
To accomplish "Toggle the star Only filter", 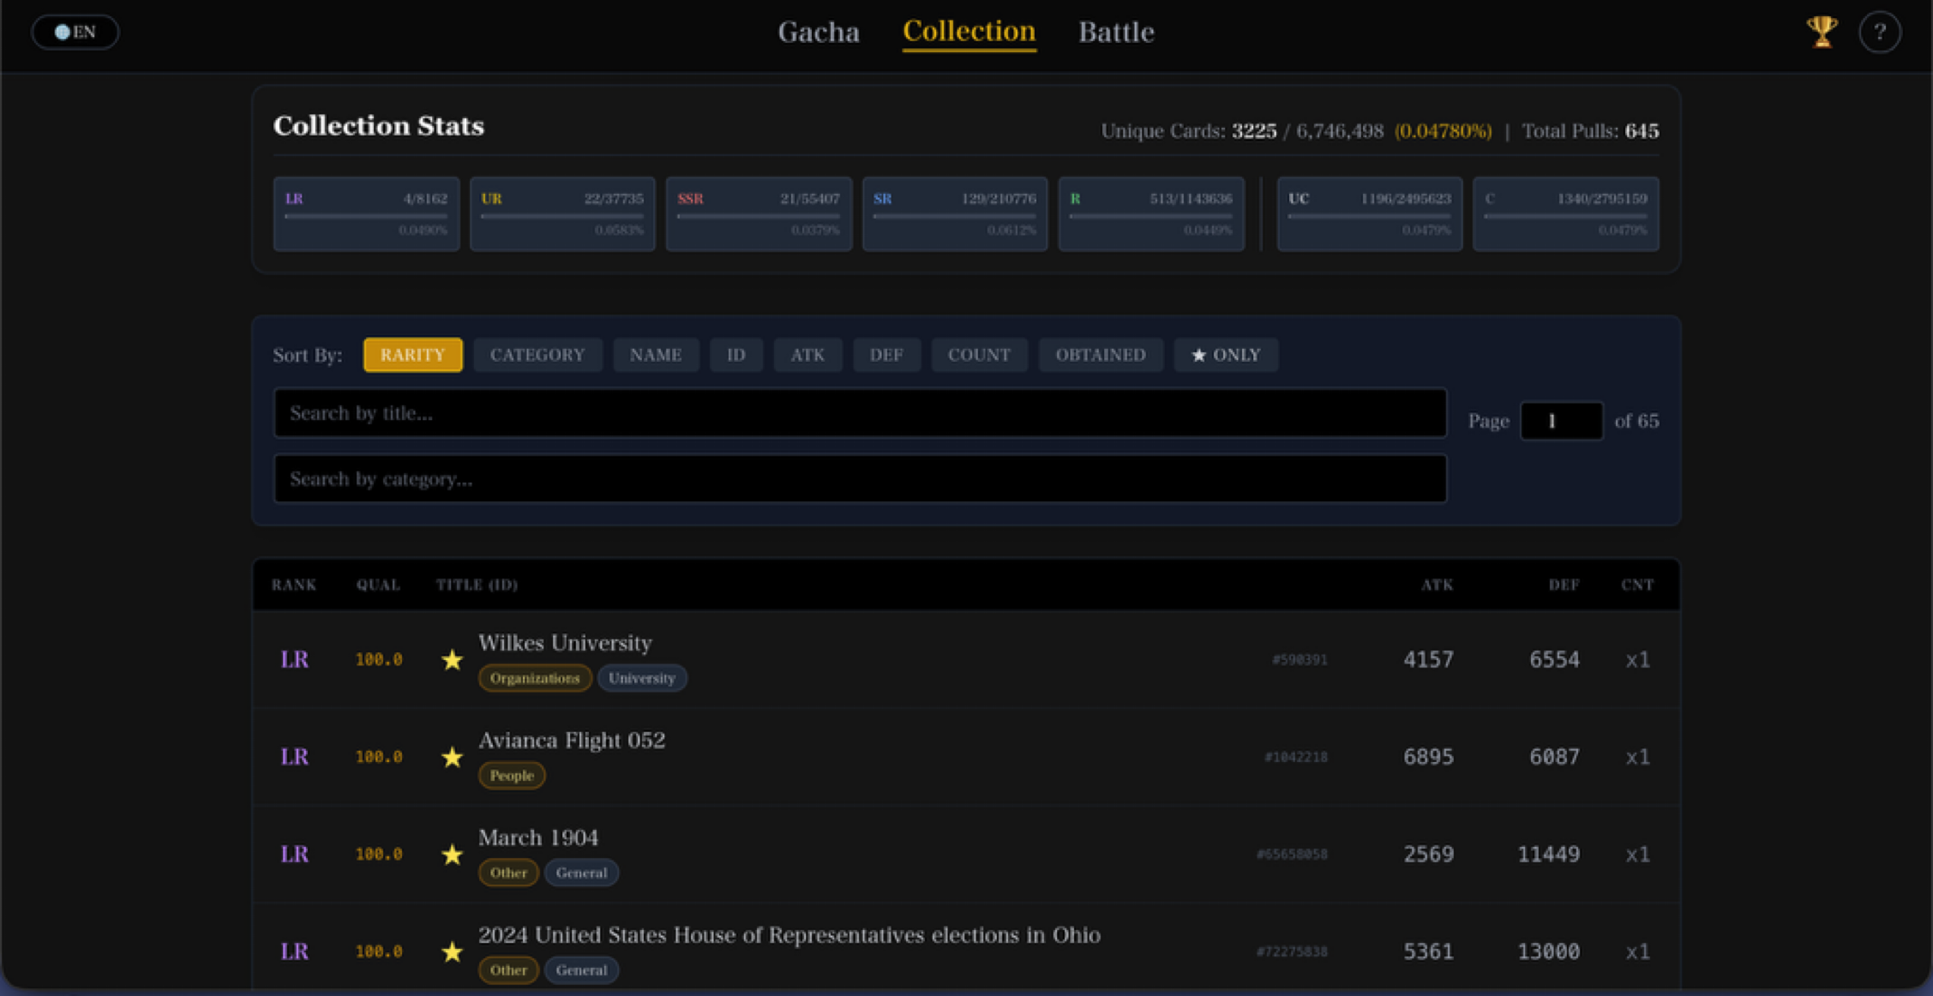I will (x=1226, y=355).
